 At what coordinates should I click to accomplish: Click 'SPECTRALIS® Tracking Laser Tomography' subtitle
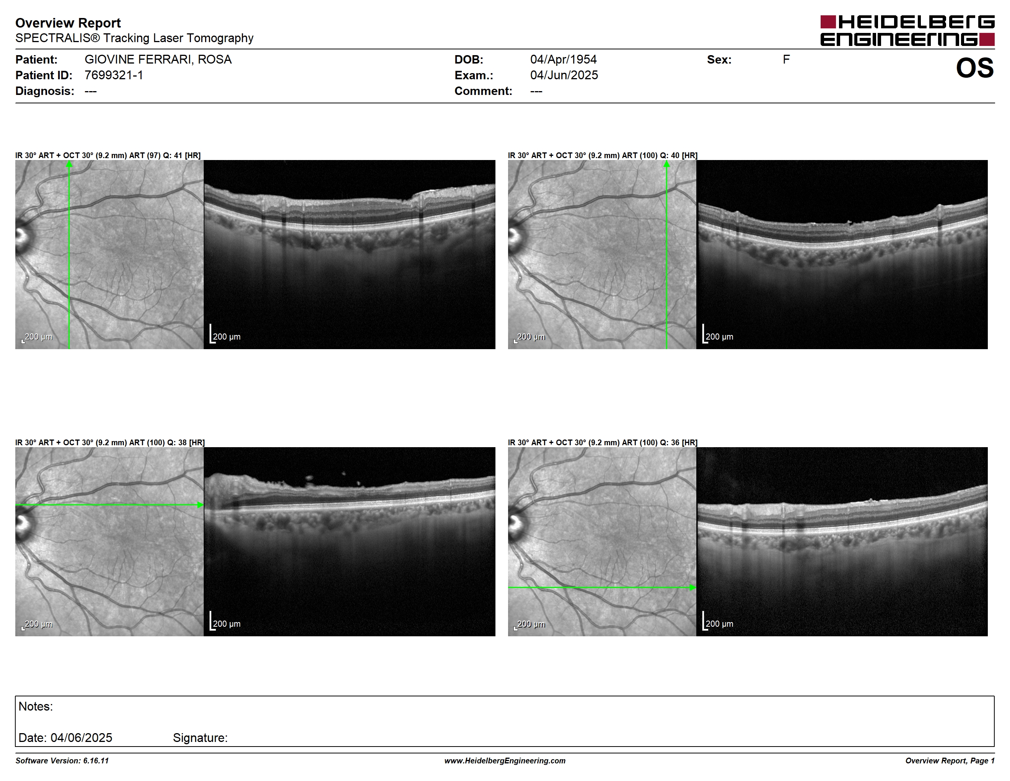point(134,38)
